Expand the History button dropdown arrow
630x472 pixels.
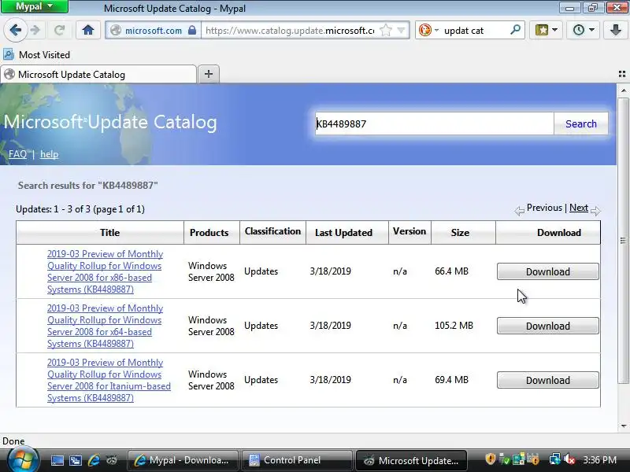click(592, 30)
